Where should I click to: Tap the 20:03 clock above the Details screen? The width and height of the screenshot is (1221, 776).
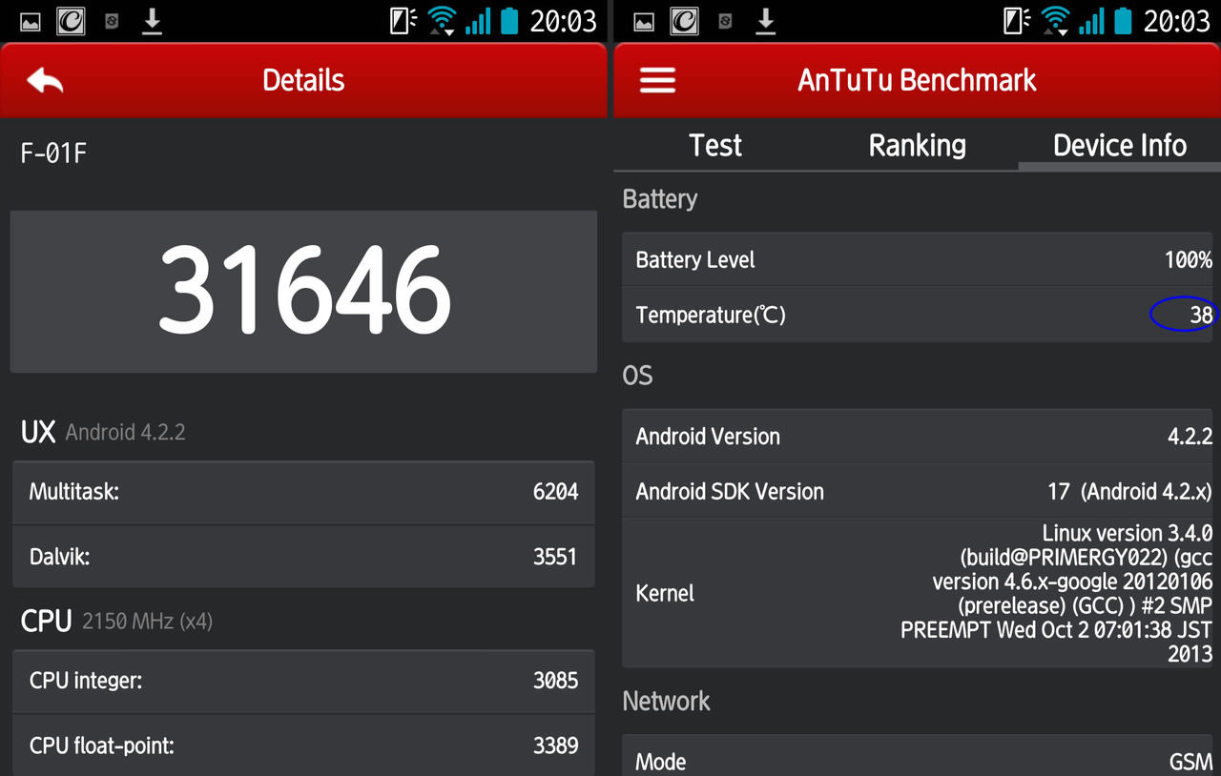(x=563, y=21)
